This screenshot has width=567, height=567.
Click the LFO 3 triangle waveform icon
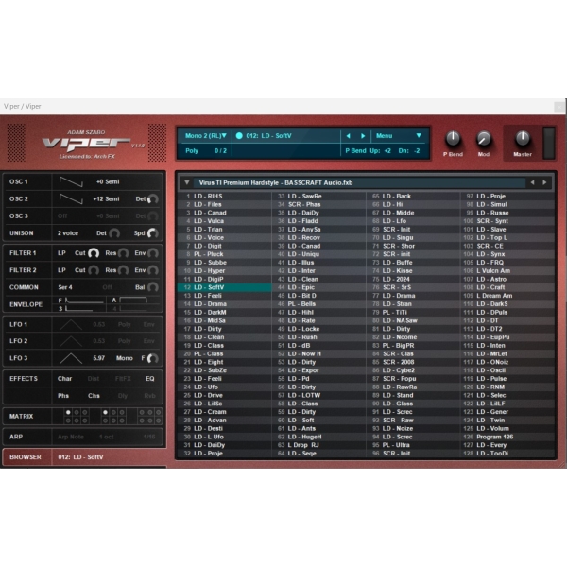(71, 358)
